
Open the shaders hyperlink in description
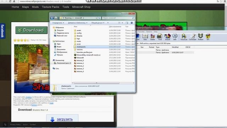tap(28, 97)
